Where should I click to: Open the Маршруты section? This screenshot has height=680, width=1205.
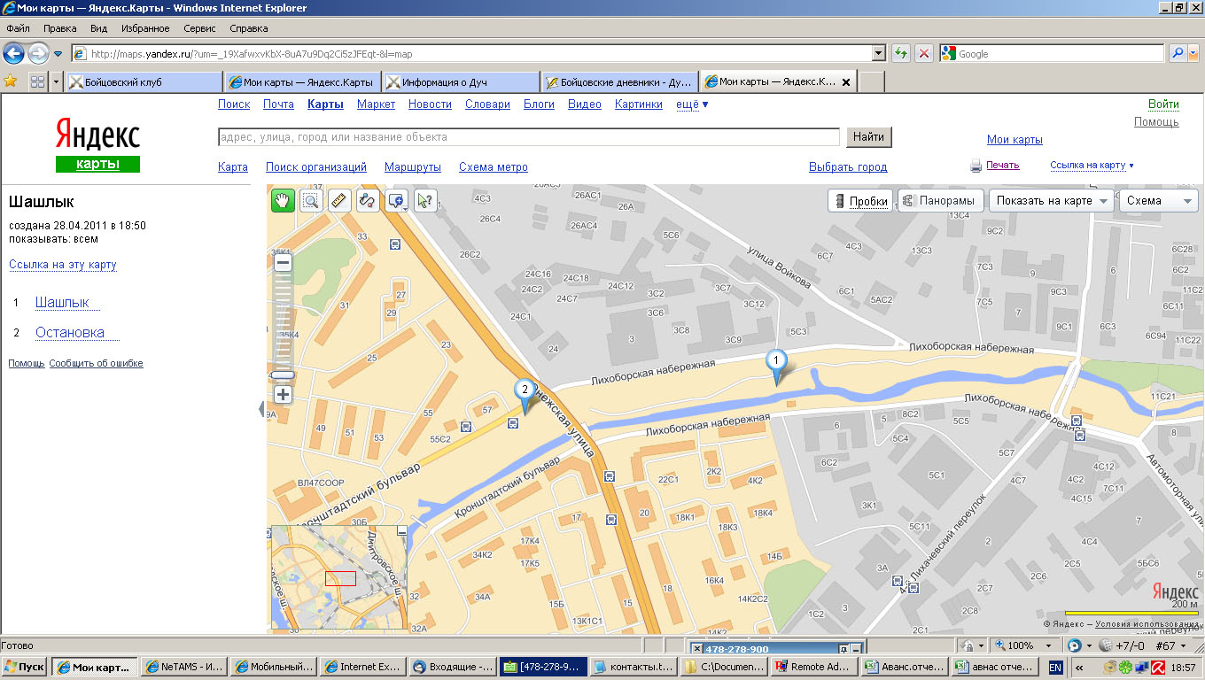click(413, 167)
